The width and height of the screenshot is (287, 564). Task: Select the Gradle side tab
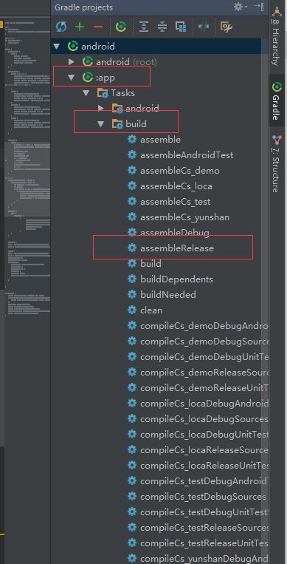[x=276, y=102]
